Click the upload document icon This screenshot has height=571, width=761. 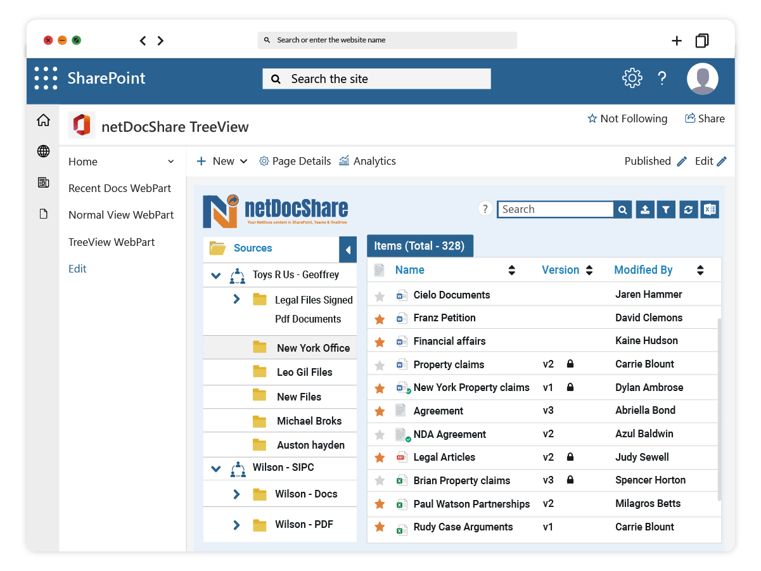(644, 210)
